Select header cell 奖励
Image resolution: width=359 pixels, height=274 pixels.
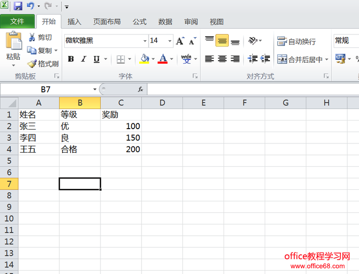tap(121, 114)
